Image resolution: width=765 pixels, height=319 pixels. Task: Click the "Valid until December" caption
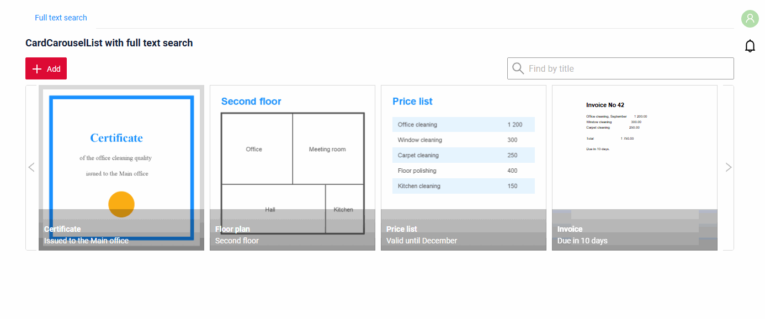[x=422, y=241]
